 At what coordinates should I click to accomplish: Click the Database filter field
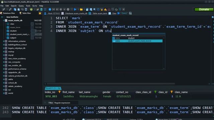pyautogui.click(x=9, y=13)
